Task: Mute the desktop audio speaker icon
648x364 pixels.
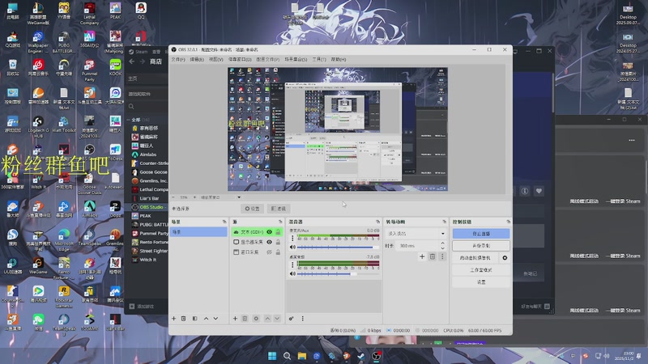Action: coord(292,273)
